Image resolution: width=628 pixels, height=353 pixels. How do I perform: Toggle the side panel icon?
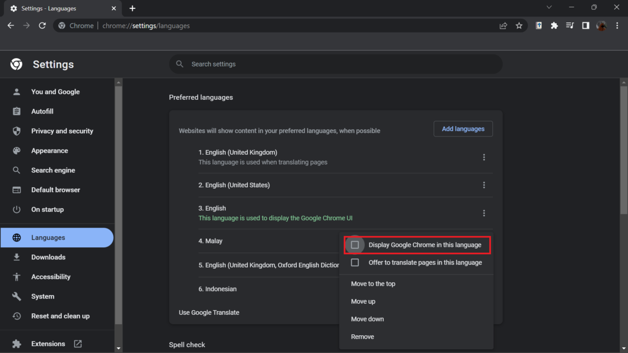tap(586, 26)
